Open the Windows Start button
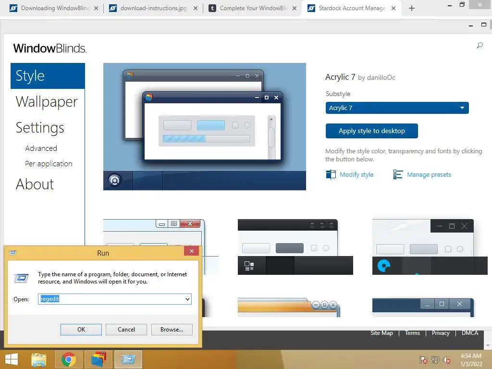This screenshot has width=492, height=369. [x=12, y=359]
